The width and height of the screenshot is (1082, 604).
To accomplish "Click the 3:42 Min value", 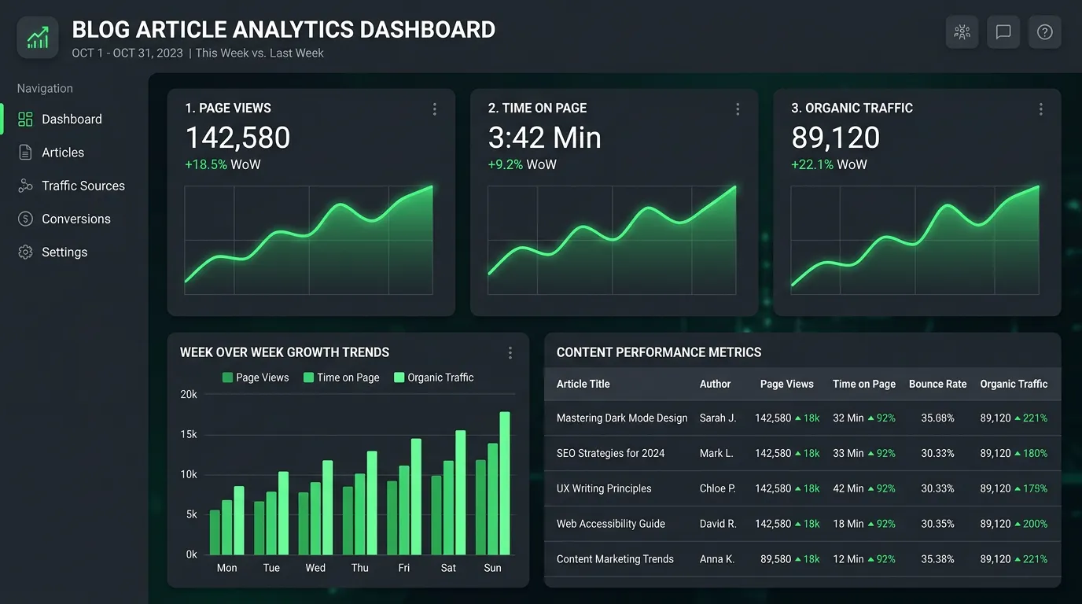I will (545, 138).
